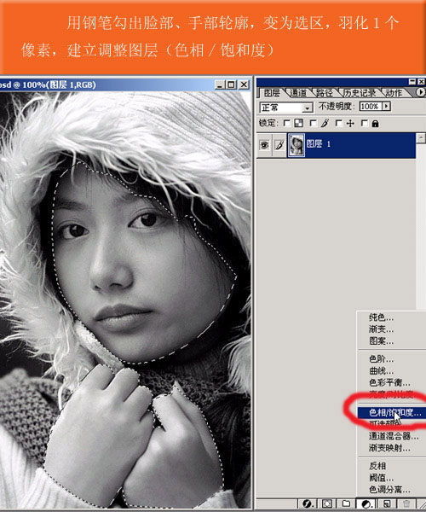Open the new adjustment layer button

point(366,503)
